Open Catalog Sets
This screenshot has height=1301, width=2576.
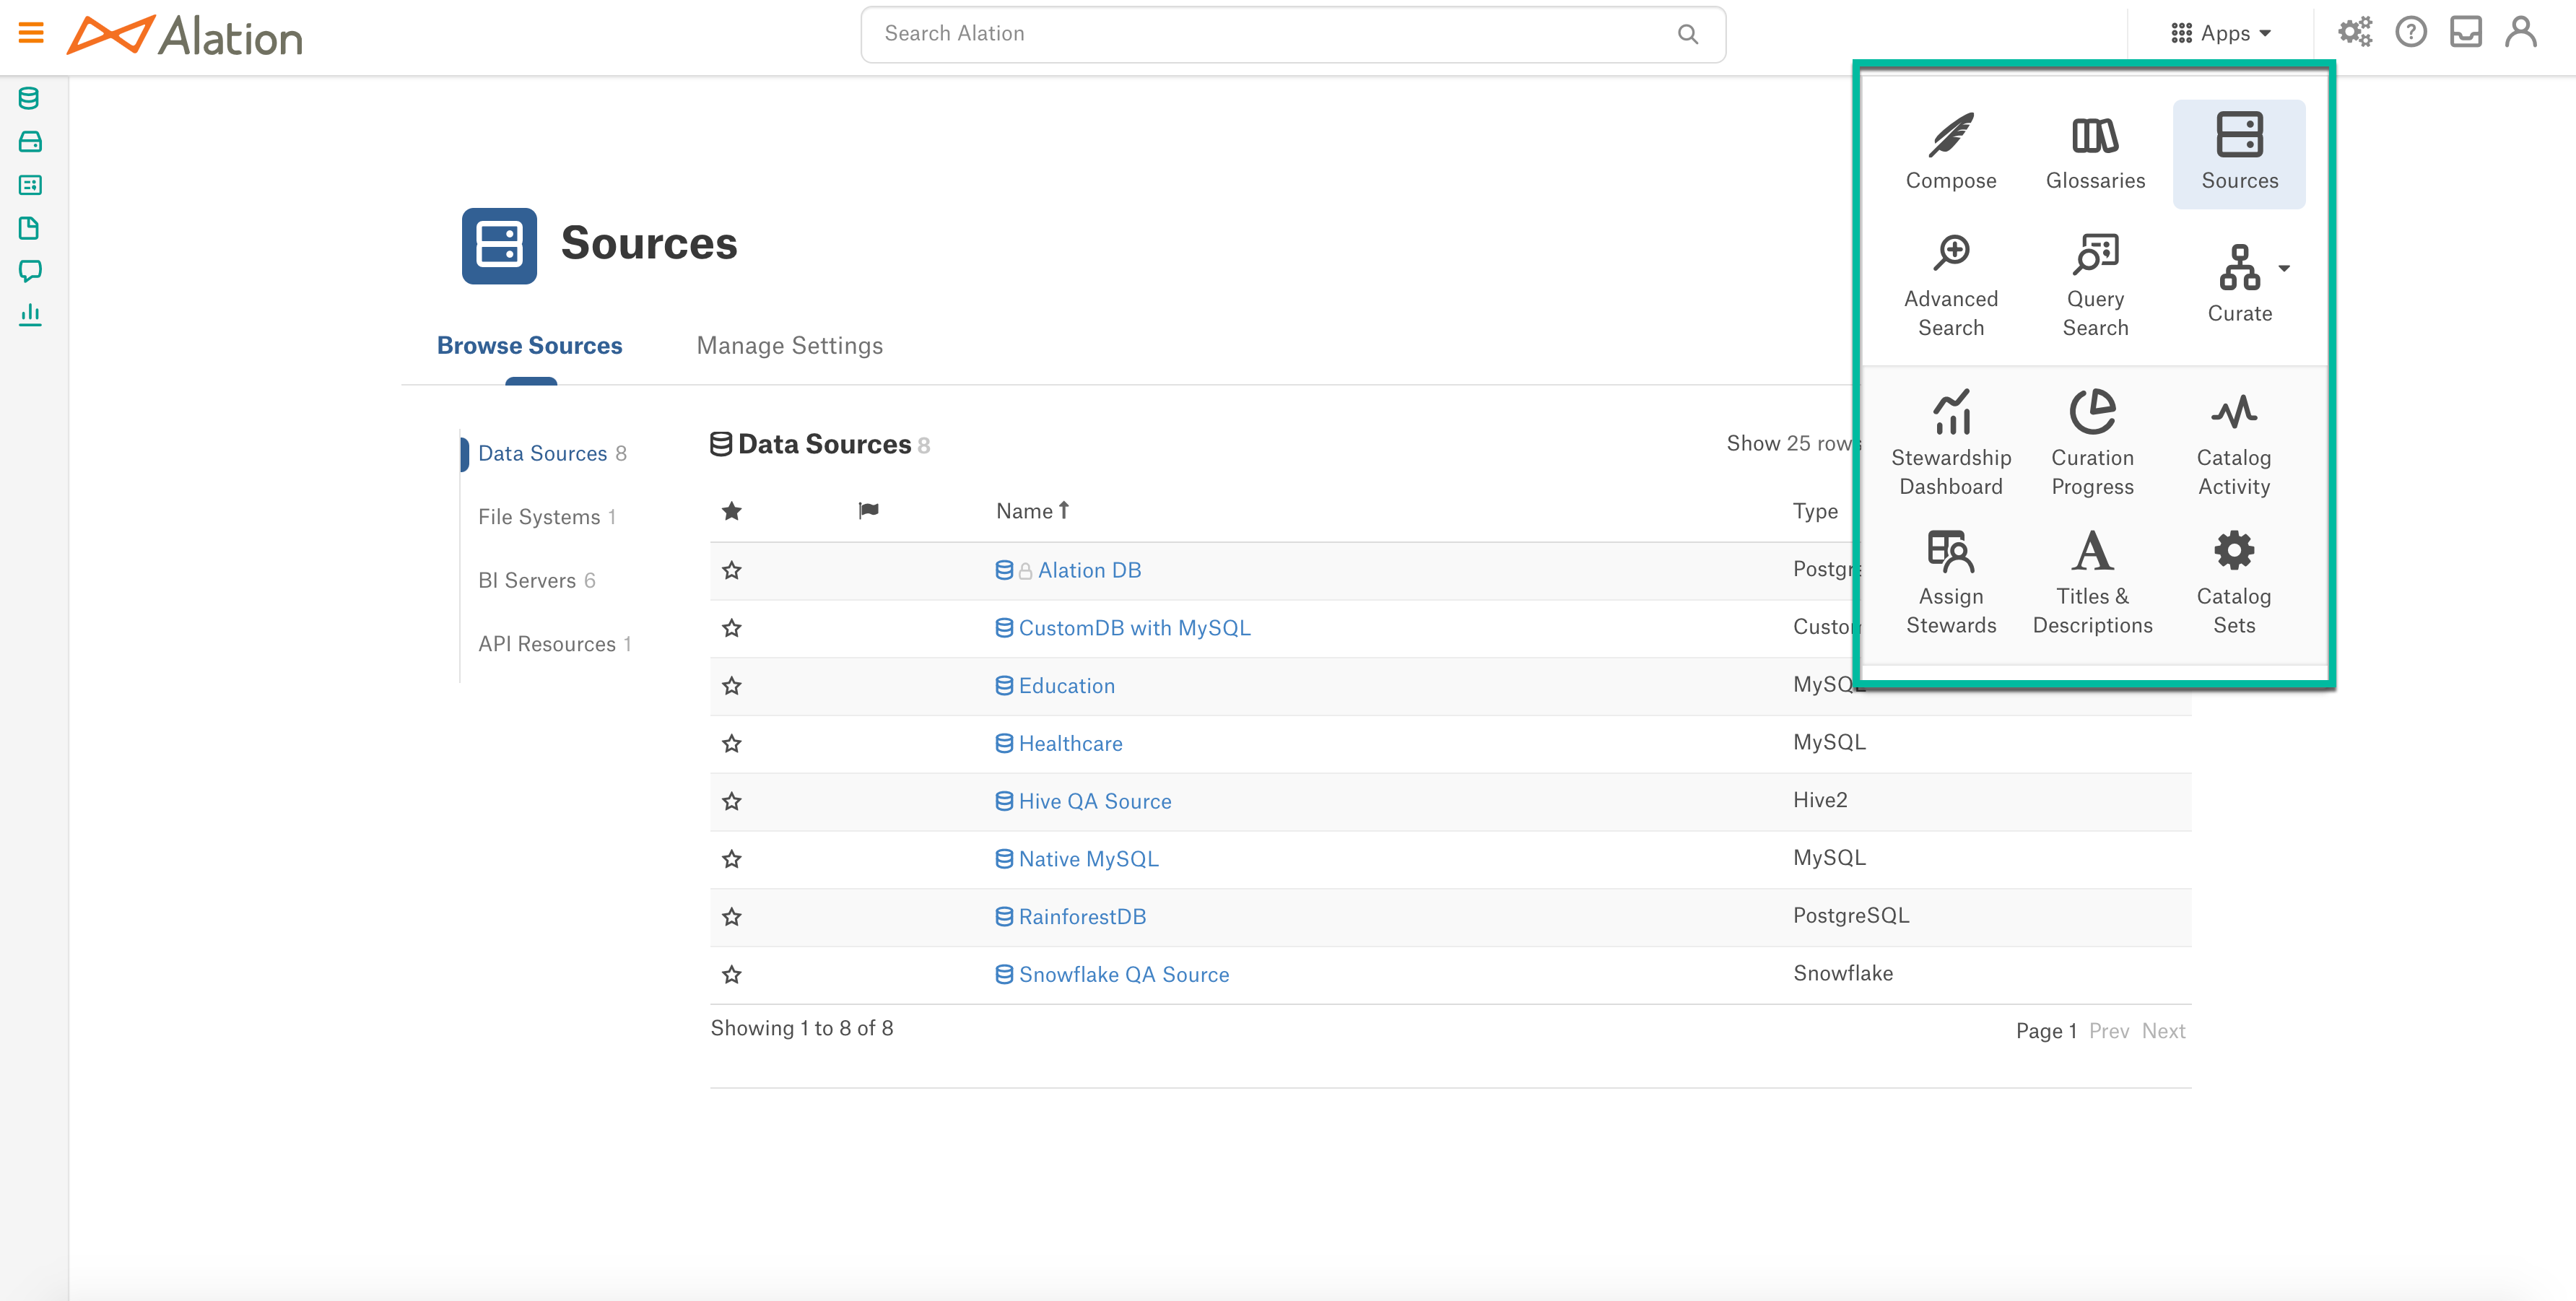(2234, 582)
